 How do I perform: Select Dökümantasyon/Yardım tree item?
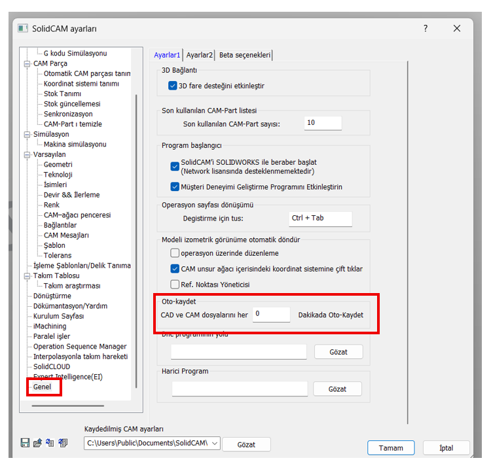(x=71, y=306)
